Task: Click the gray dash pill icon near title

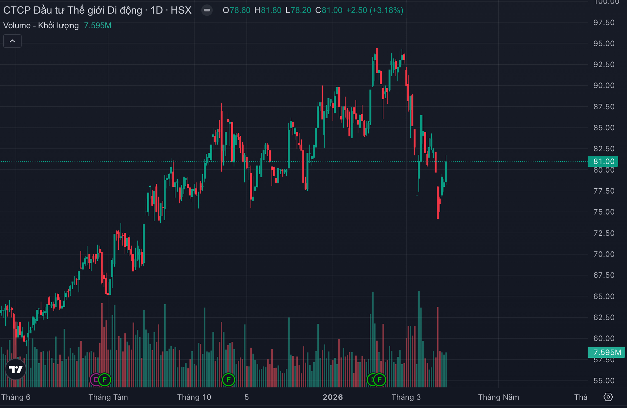Action: pyautogui.click(x=207, y=10)
